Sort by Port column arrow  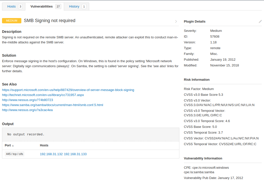point(13,146)
